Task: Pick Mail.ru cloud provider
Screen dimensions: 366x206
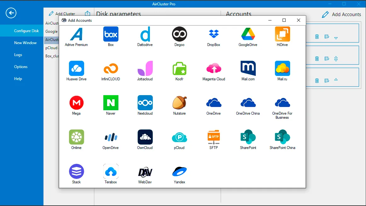Action: pos(282,69)
